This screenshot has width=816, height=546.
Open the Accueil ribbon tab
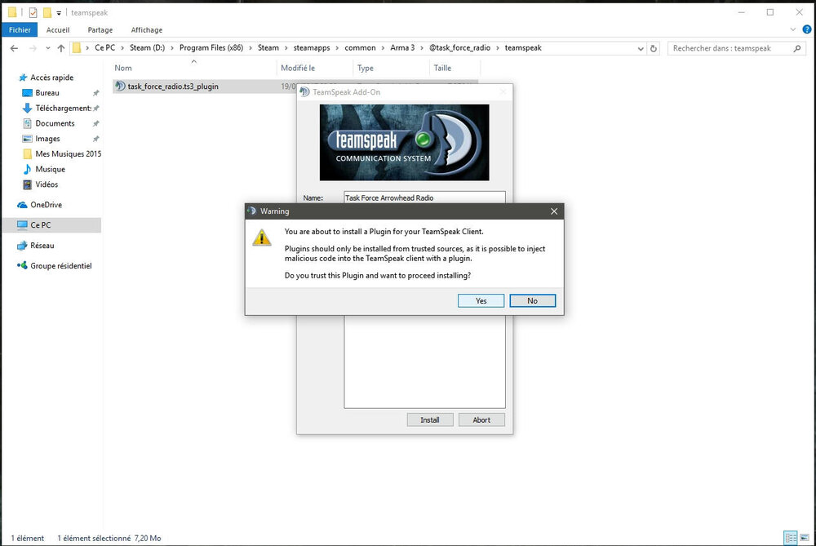(58, 29)
